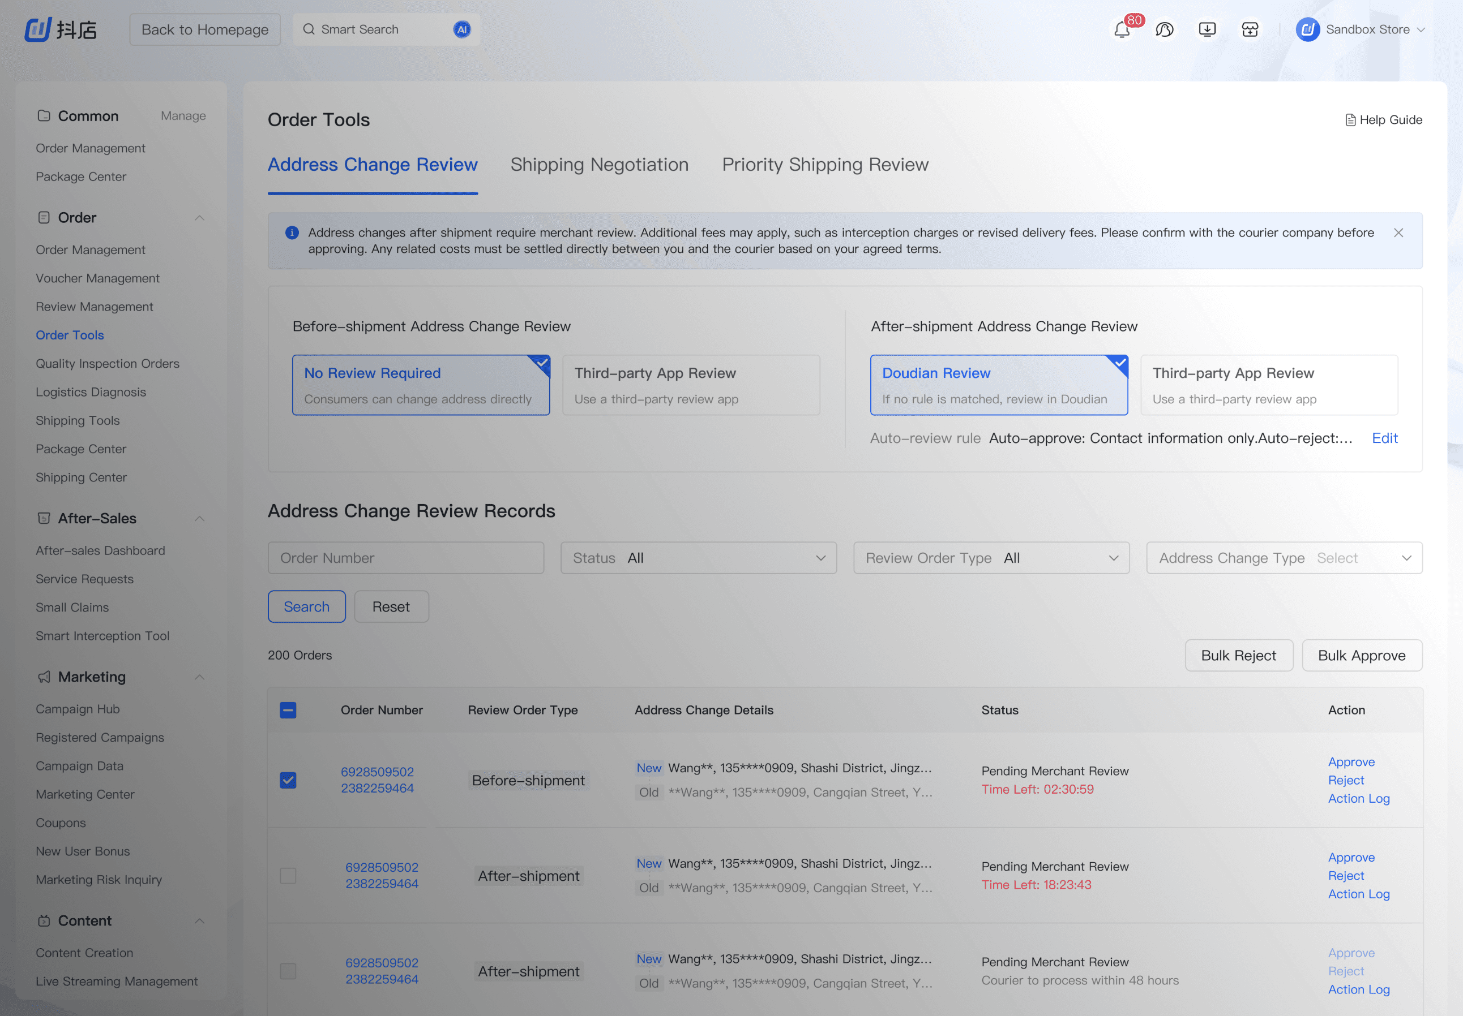This screenshot has width=1463, height=1016.
Task: Uncheck the first Before-shipment order checkbox
Action: (288, 780)
